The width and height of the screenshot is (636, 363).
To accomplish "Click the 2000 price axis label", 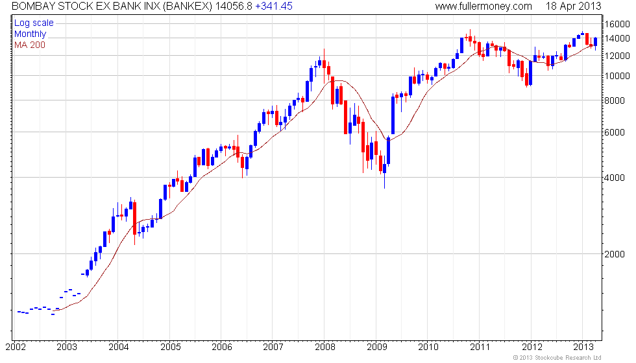I will pyautogui.click(x=615, y=254).
